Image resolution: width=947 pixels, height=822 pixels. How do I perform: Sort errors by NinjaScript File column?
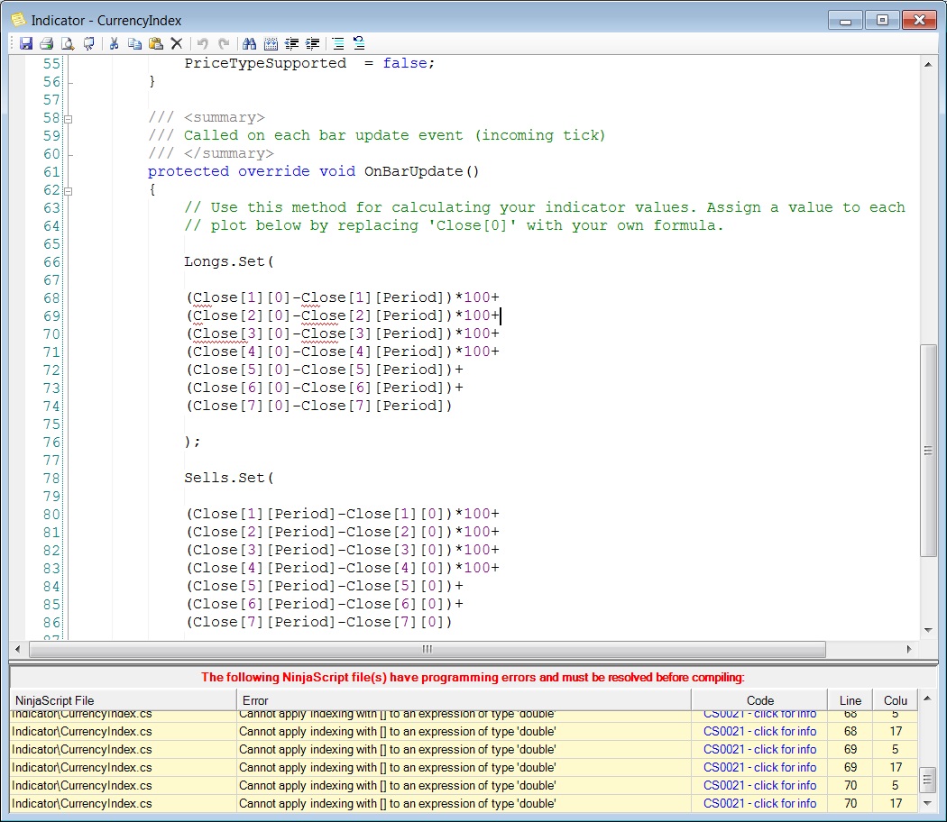[124, 700]
